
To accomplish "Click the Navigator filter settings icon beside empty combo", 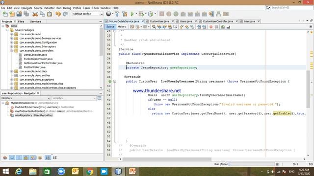I will pos(99,98).
